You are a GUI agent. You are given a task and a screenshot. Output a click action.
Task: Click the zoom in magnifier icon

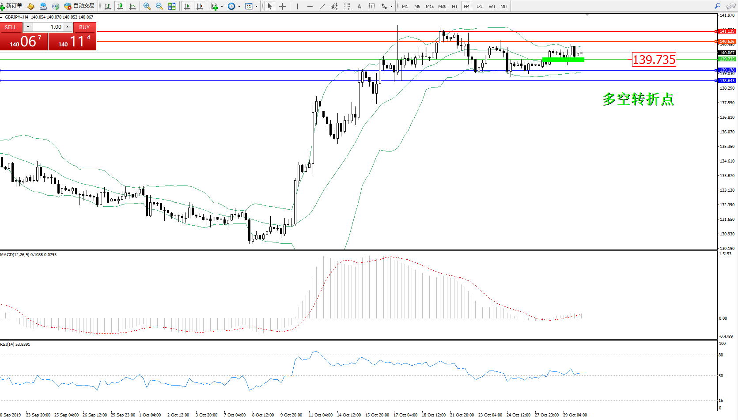147,6
